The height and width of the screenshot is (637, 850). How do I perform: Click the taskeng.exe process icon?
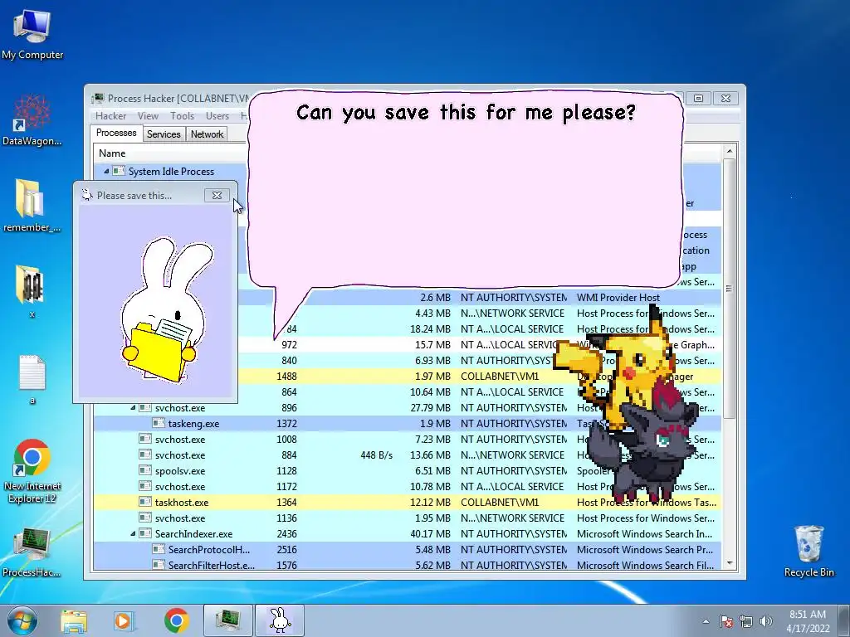(159, 423)
